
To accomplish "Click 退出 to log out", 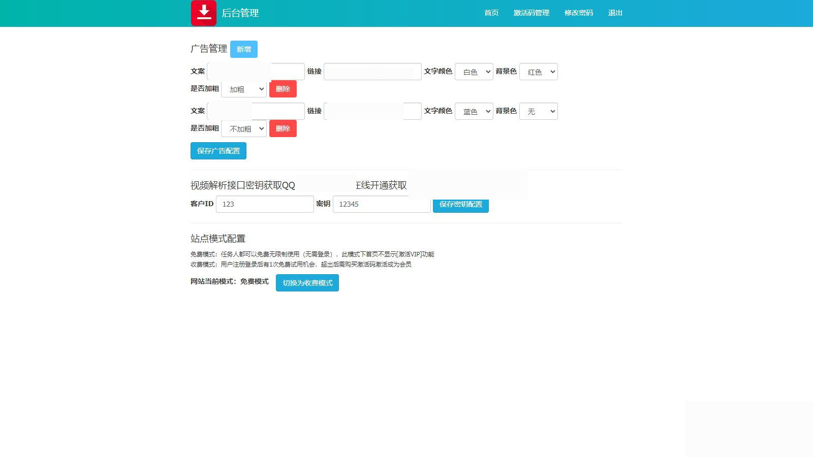I will (615, 13).
